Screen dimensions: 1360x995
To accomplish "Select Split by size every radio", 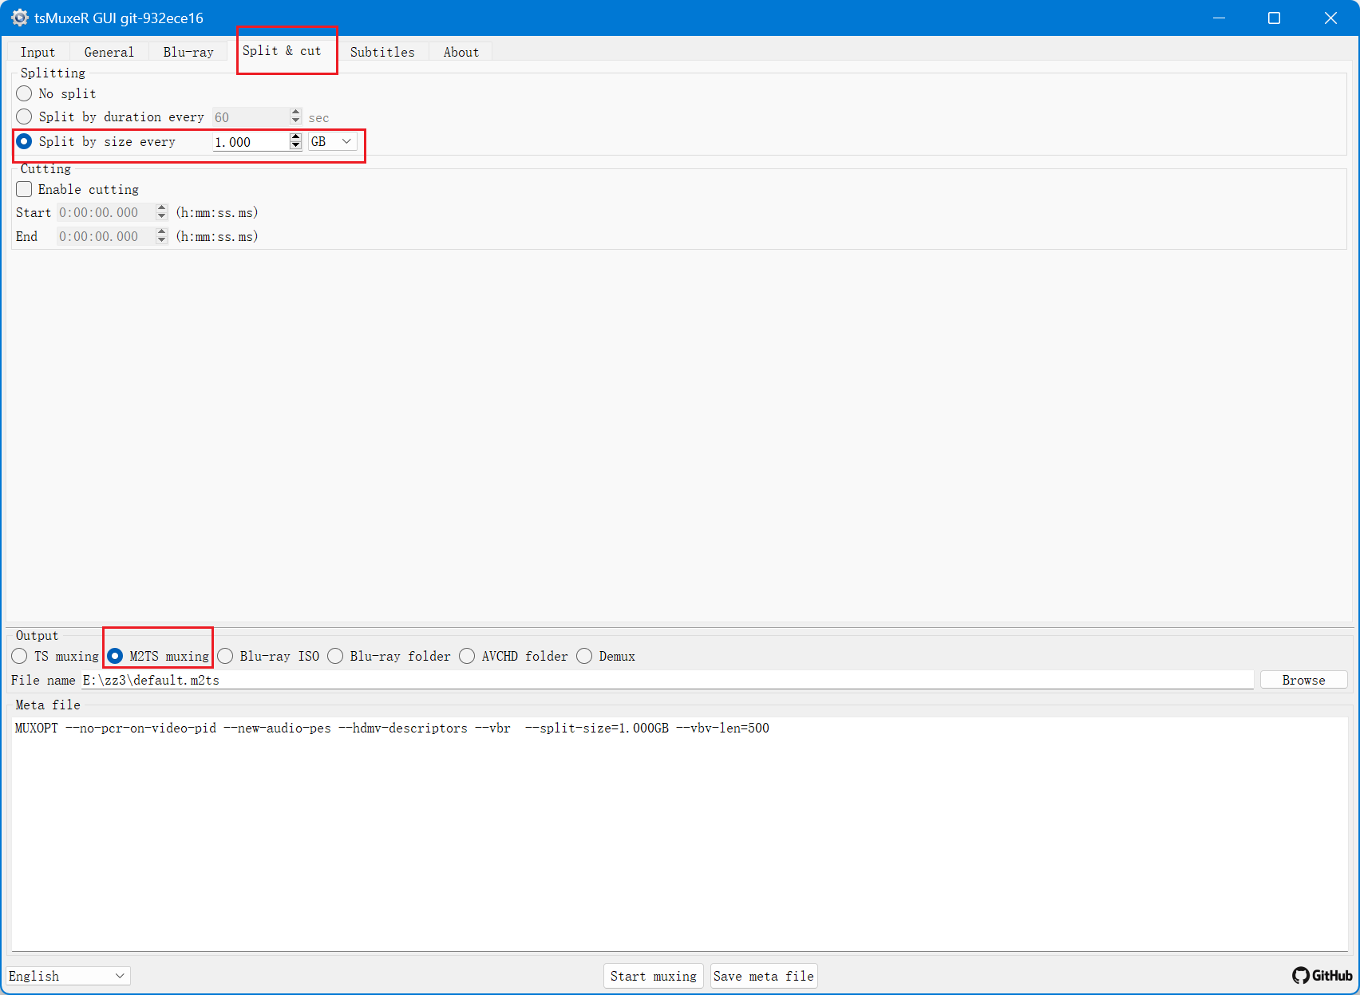I will tap(25, 141).
